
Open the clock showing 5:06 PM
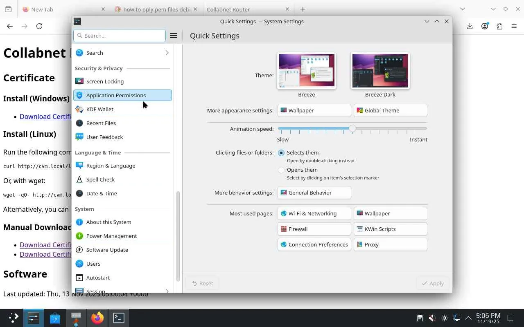[x=488, y=318]
